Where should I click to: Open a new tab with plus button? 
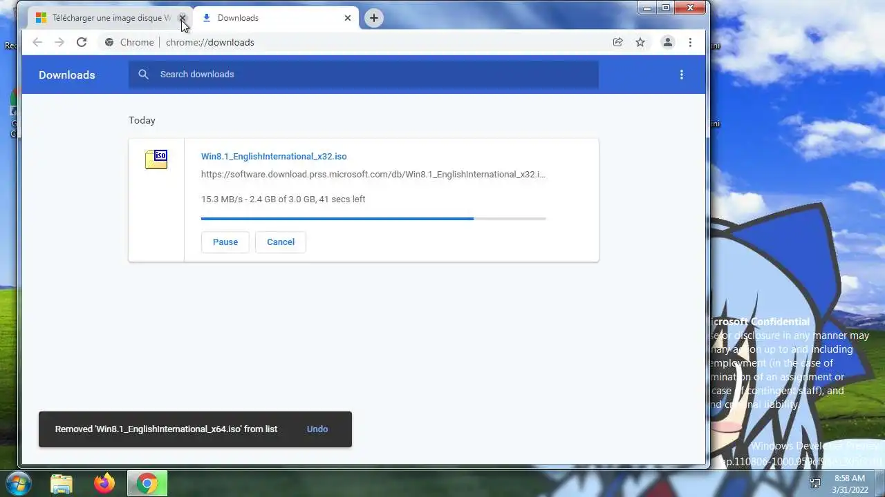pos(373,18)
